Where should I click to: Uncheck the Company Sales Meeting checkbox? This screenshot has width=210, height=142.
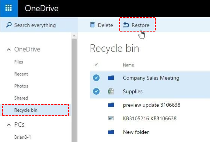coord(96,78)
